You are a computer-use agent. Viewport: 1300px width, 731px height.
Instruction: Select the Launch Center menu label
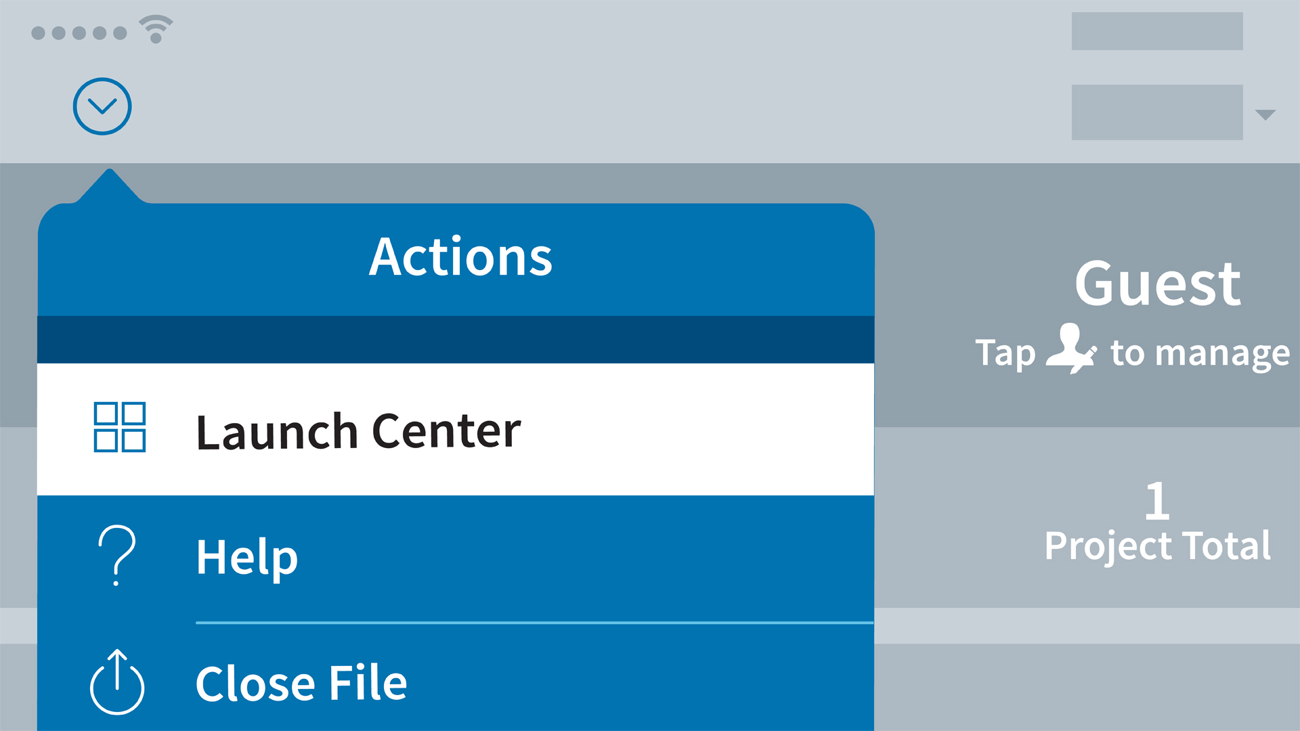coord(358,431)
